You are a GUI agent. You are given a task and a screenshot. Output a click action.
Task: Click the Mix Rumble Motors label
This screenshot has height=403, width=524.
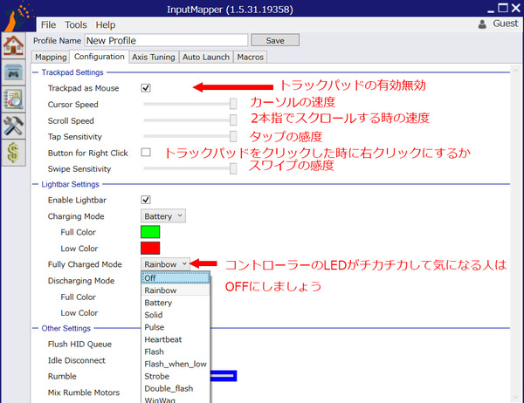(x=84, y=393)
